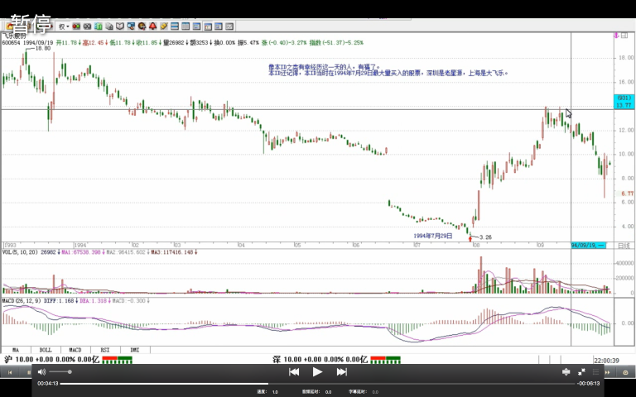The height and width of the screenshot is (397, 636).
Task: Open the 权 adjustment dropdown
Action: click(x=61, y=26)
